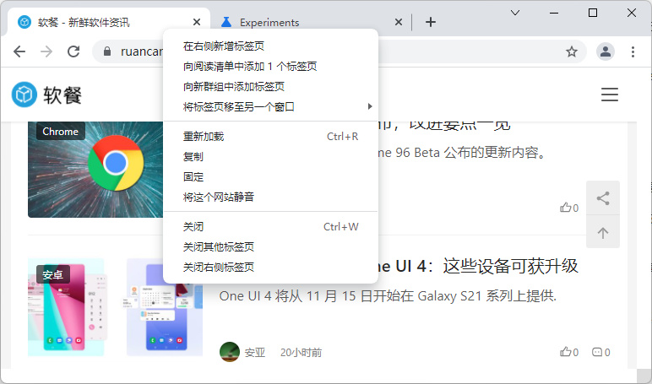The width and height of the screenshot is (652, 384).
Task: Click author 安亚's avatar
Action: [x=230, y=352]
